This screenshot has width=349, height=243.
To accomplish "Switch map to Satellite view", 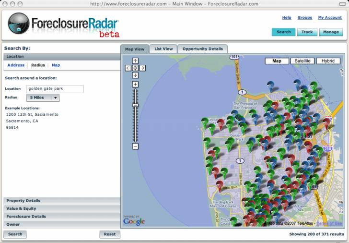I will pos(302,61).
